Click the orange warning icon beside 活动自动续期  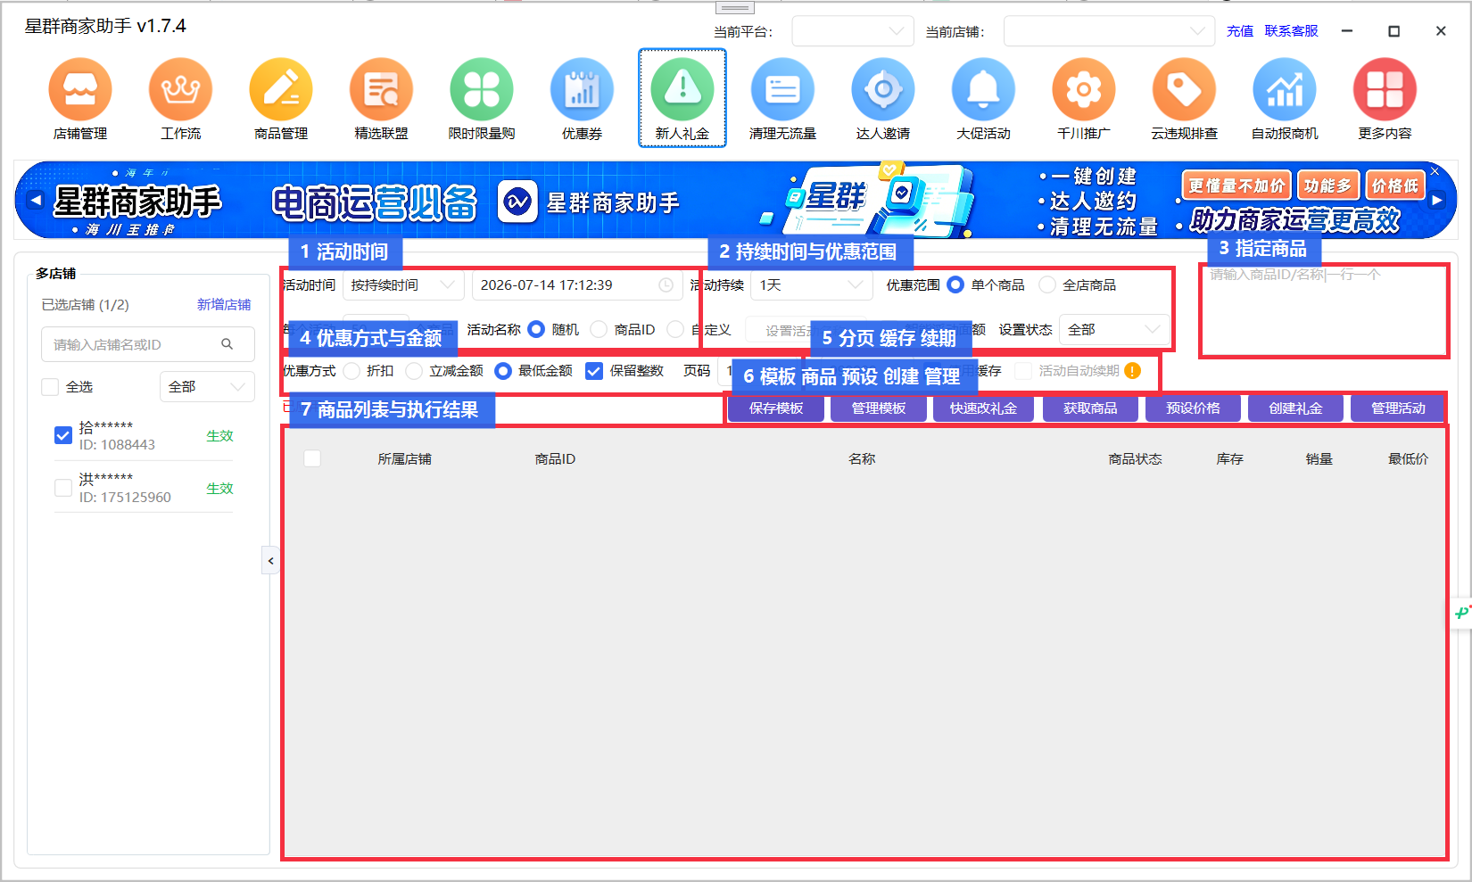coord(1132,371)
